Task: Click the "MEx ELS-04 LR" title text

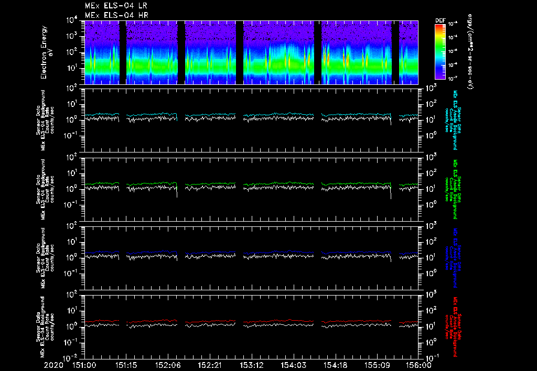Action: coord(116,6)
